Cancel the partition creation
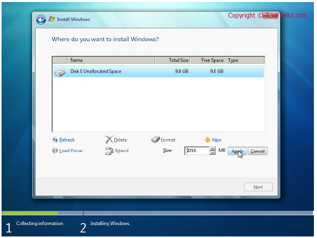Image resolution: width=317 pixels, height=238 pixels. [x=257, y=151]
